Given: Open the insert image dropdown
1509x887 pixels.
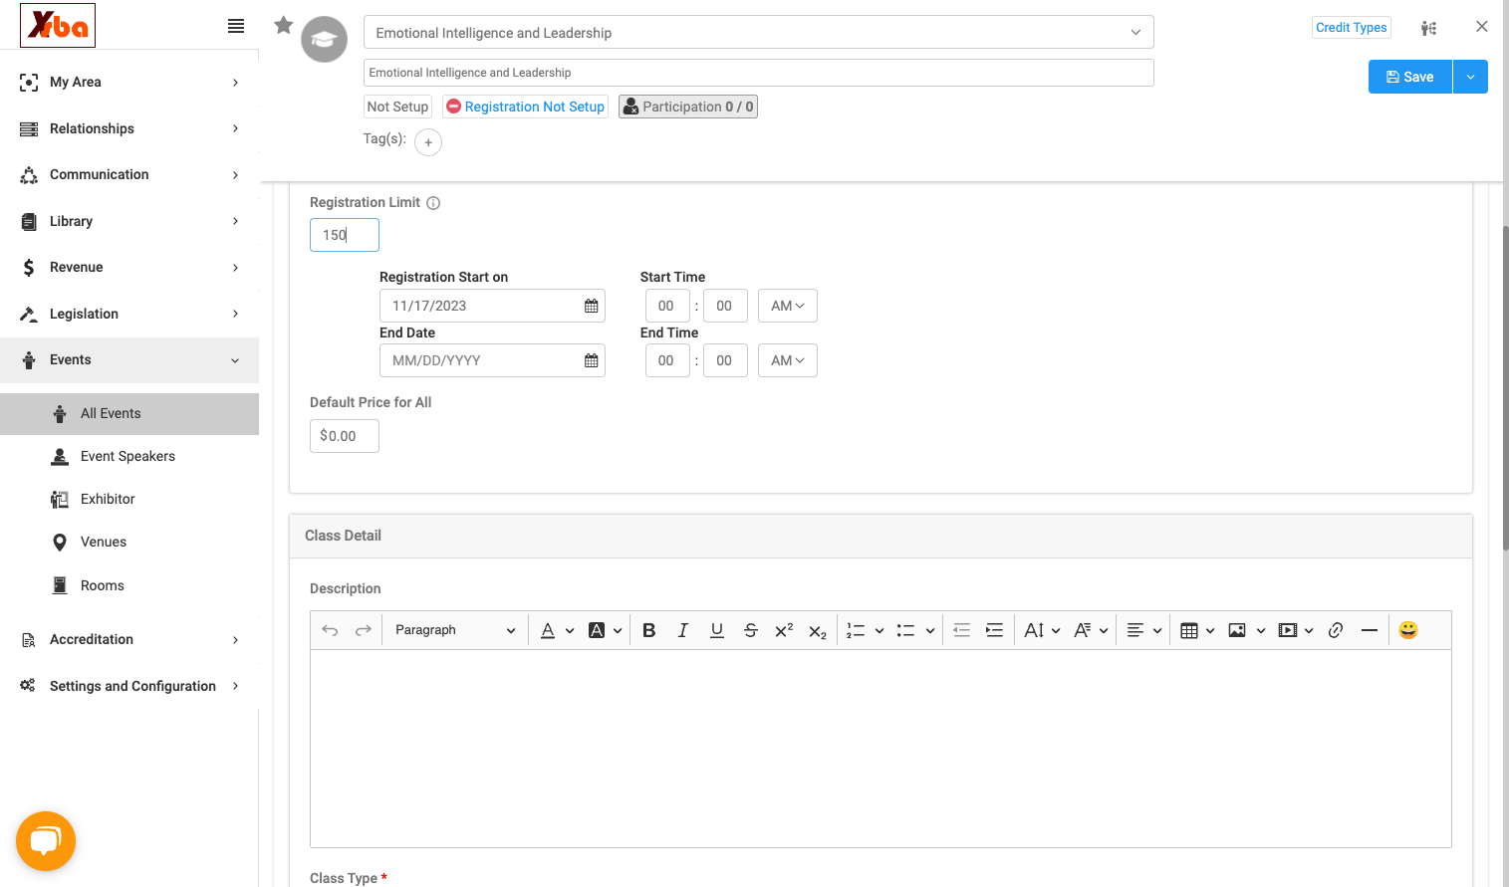Looking at the screenshot, I should (1246, 630).
